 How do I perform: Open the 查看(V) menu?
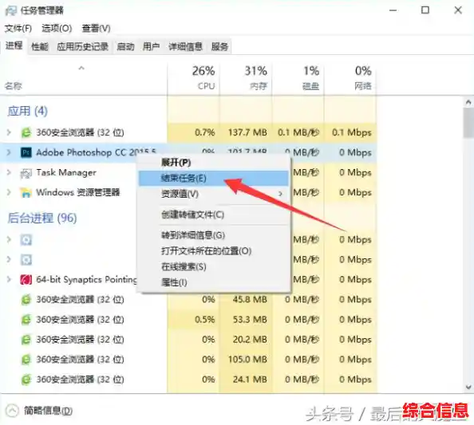click(96, 29)
